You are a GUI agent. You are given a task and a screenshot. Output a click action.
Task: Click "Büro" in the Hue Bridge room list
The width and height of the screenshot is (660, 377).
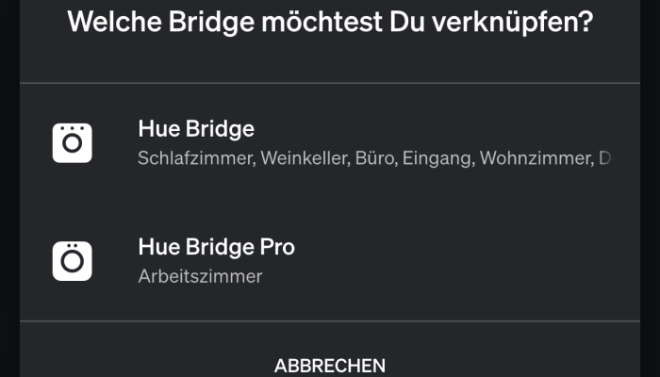[375, 158]
